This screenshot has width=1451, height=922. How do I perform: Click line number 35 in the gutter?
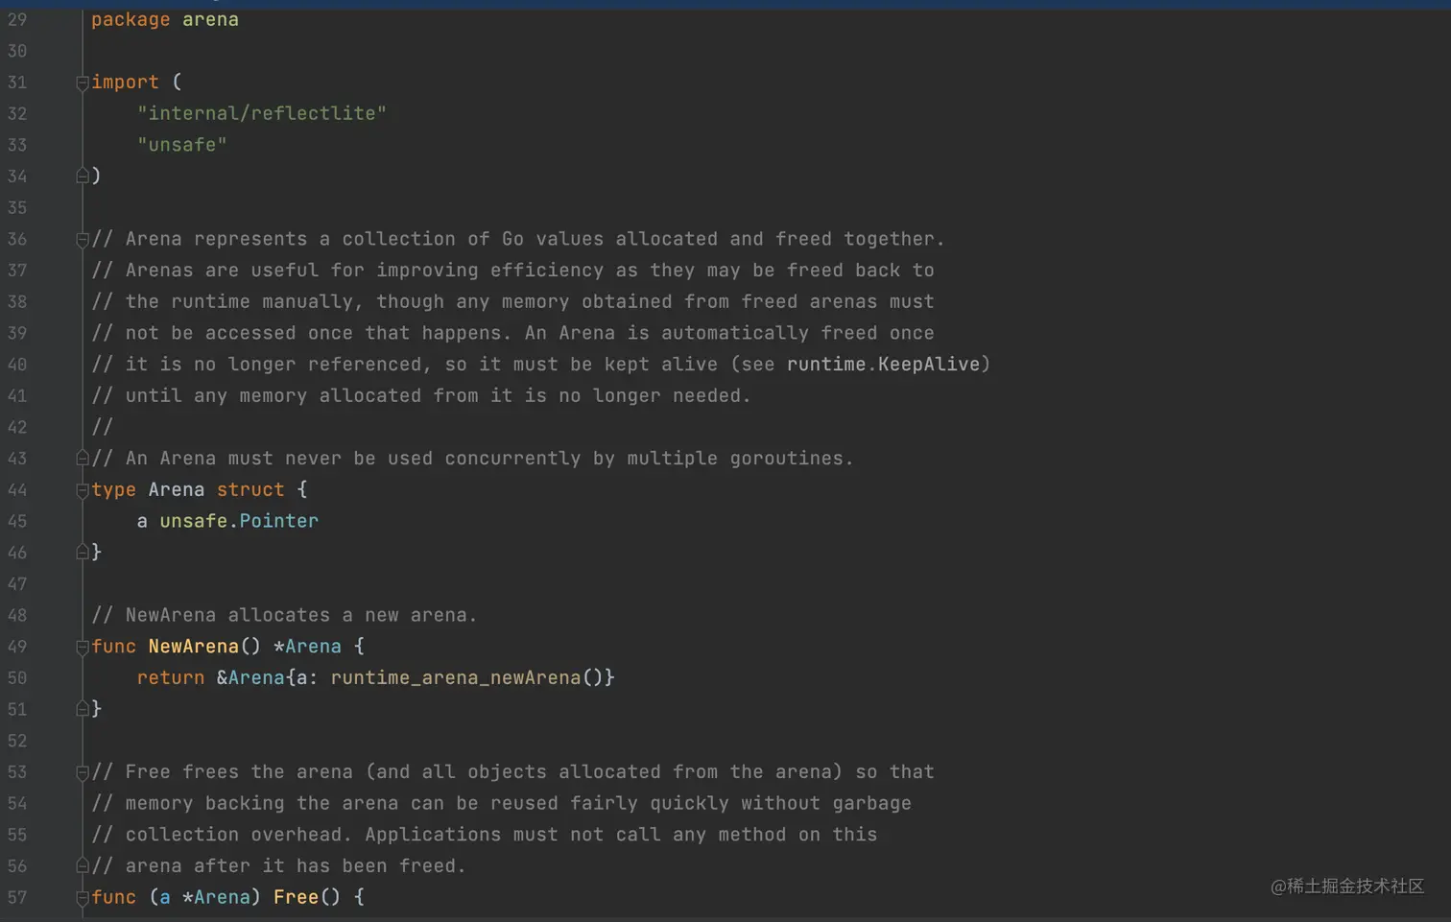[17, 208]
